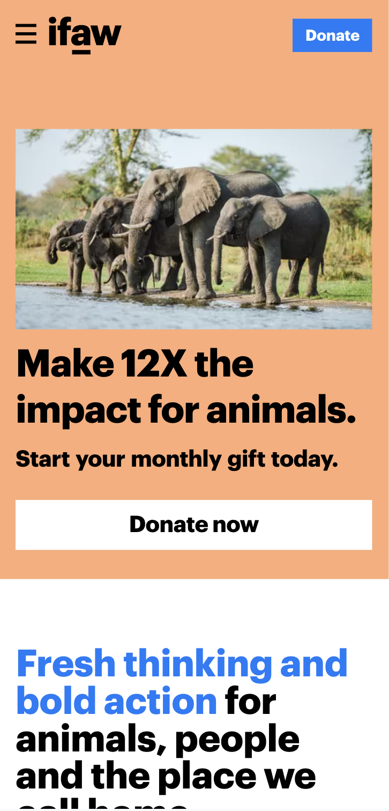
Task: Click the ifaw logo
Action: [x=85, y=35]
